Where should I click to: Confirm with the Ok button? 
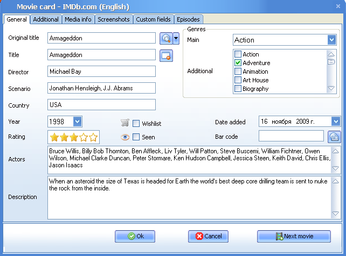tap(135, 236)
